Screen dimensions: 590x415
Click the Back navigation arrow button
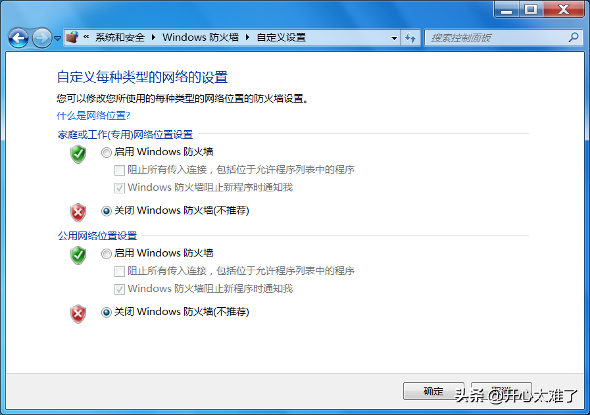pos(18,38)
